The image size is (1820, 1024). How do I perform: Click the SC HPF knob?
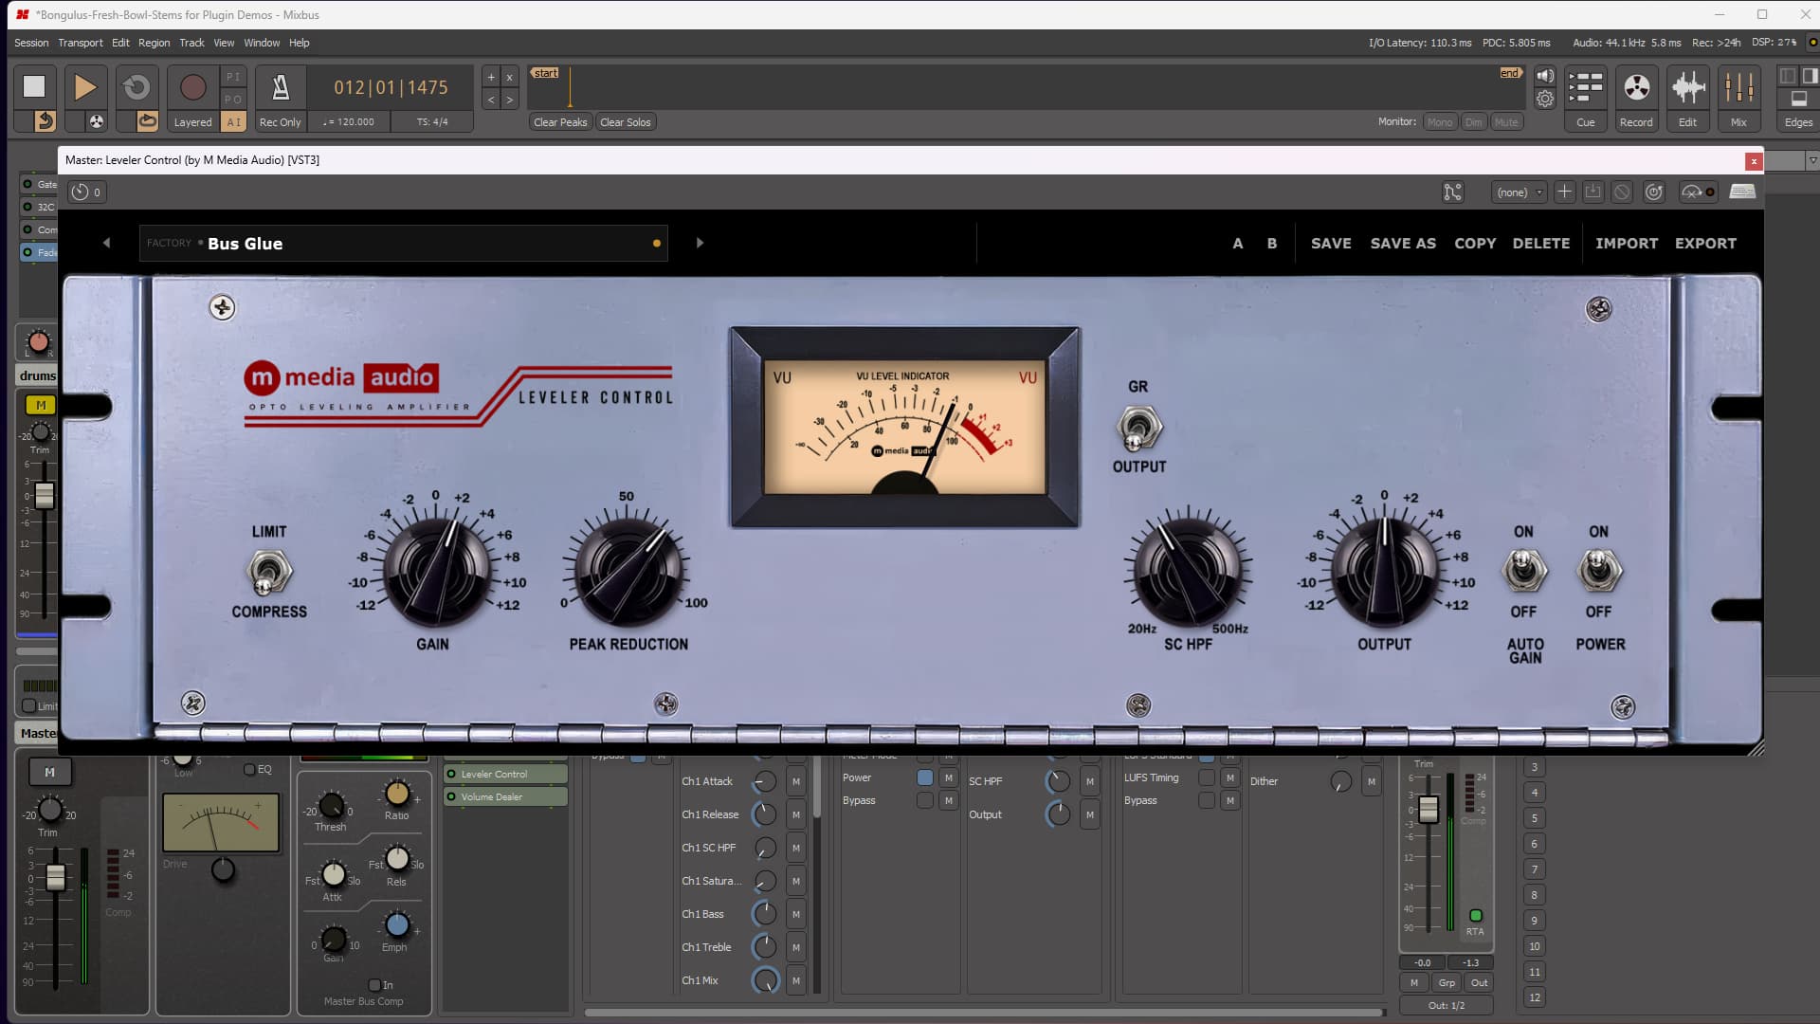(x=1187, y=570)
